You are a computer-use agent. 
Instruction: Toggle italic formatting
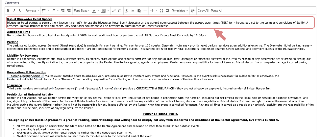(14, 11)
